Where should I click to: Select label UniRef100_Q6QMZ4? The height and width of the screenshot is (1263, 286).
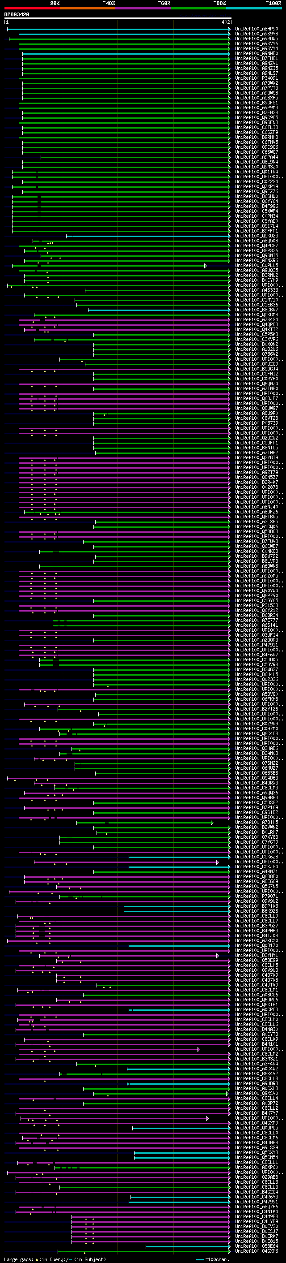(x=256, y=384)
